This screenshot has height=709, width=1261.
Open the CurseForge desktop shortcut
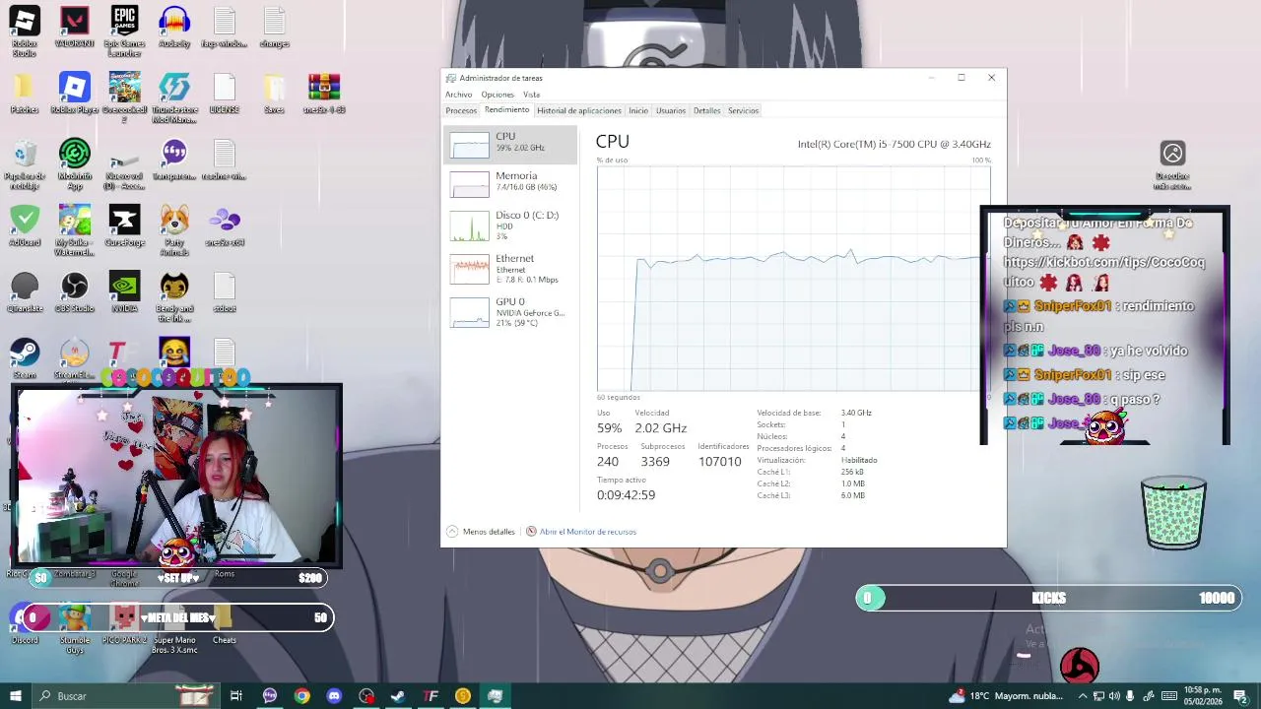pos(124,226)
